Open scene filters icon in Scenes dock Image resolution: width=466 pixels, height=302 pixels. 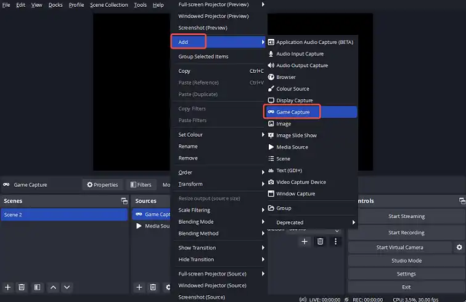click(x=37, y=287)
